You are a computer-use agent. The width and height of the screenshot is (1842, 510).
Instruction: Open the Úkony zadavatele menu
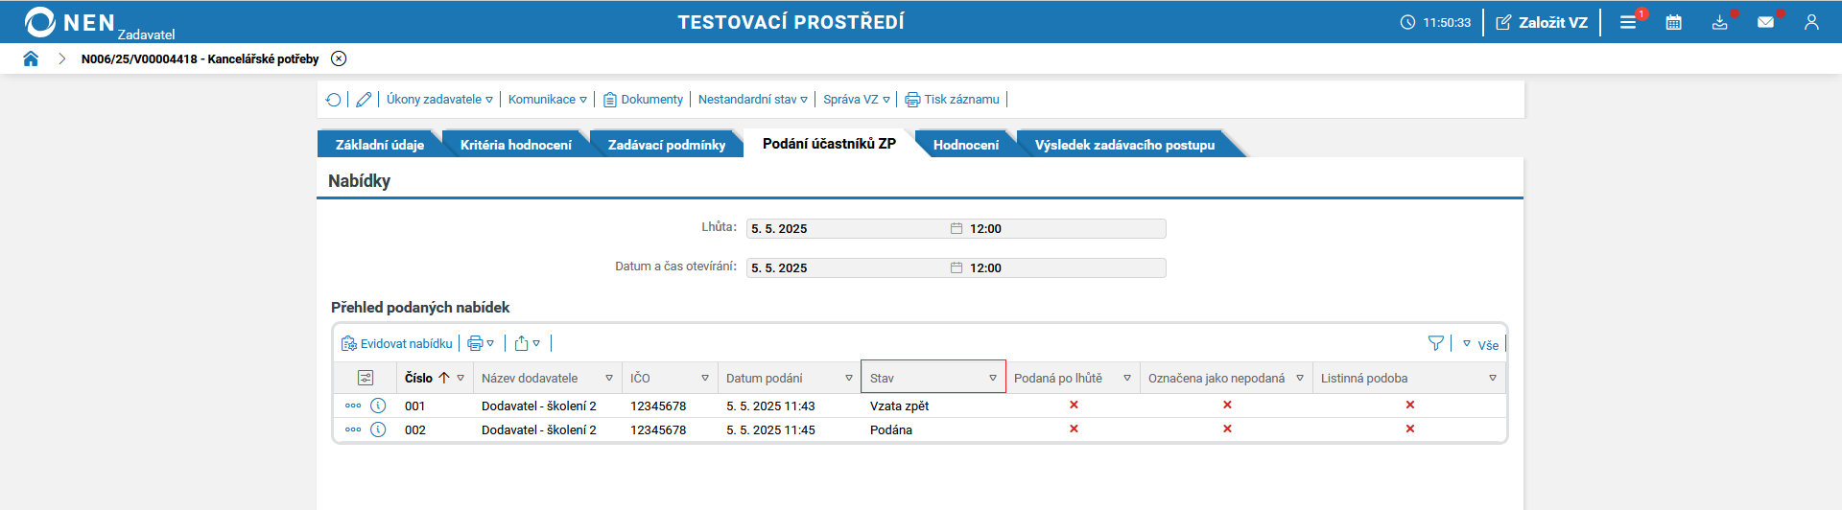pyautogui.click(x=439, y=99)
